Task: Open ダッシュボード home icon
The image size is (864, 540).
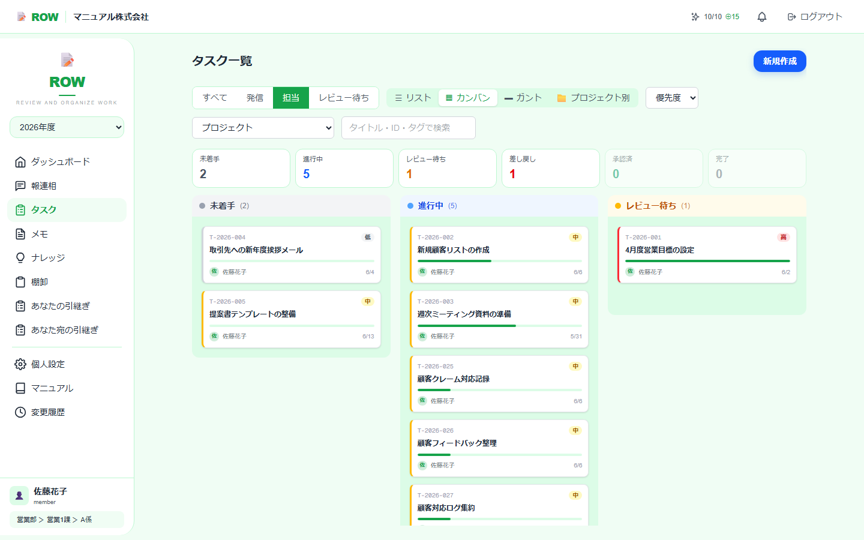Action: pyautogui.click(x=20, y=162)
